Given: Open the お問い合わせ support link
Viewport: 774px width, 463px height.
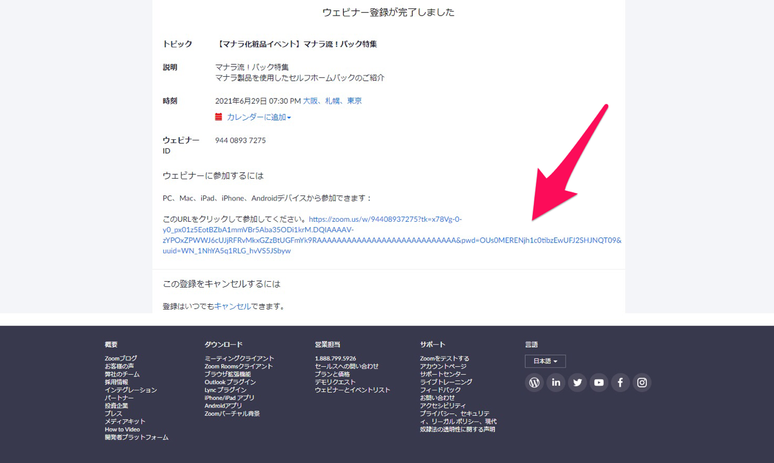Looking at the screenshot, I should [437, 398].
